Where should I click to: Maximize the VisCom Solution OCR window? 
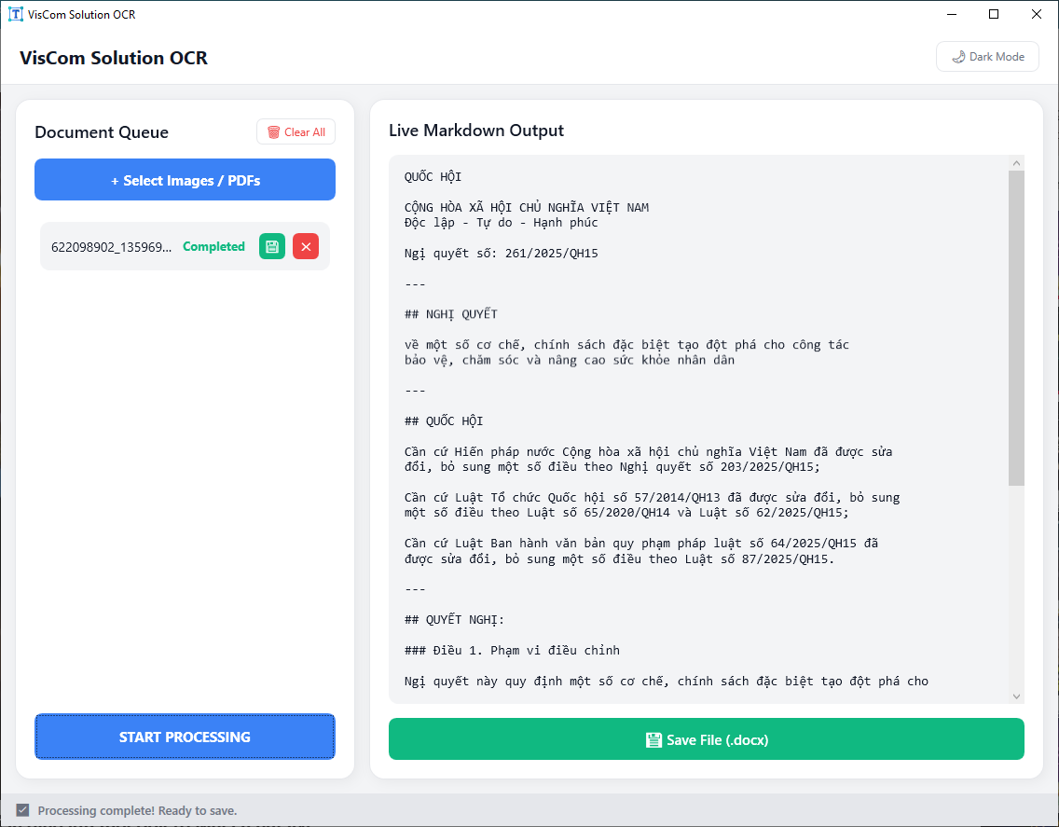pyautogui.click(x=994, y=14)
